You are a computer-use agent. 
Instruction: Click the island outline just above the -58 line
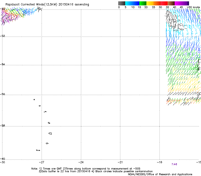[49, 123]
